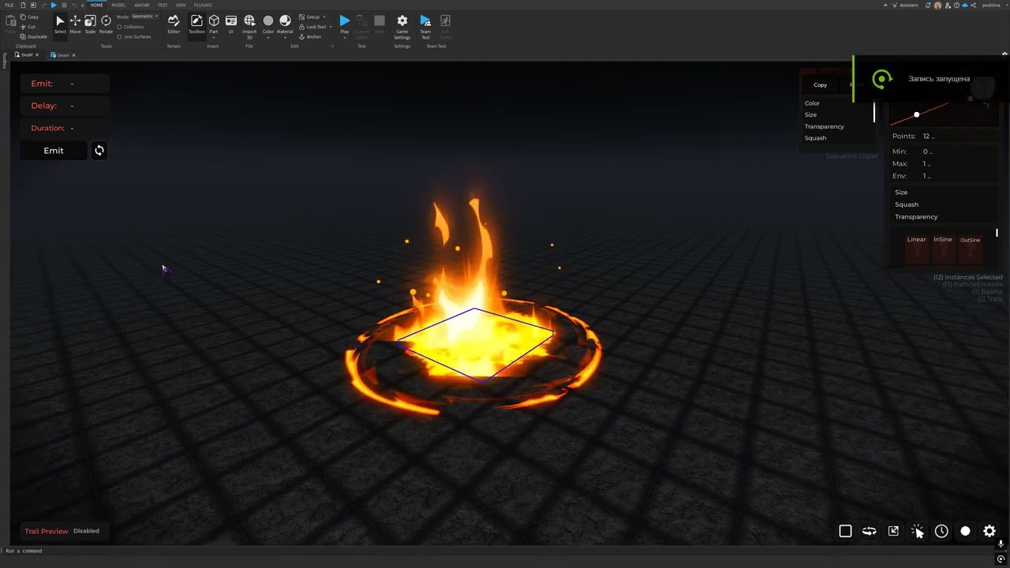Expand the Part dropdown arrow

click(214, 36)
